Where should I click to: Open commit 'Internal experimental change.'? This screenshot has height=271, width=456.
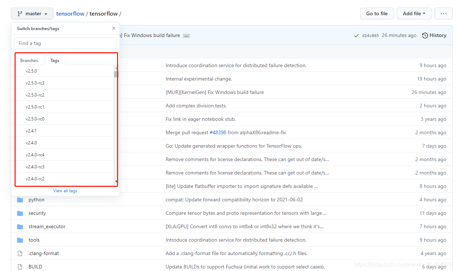tap(199, 79)
